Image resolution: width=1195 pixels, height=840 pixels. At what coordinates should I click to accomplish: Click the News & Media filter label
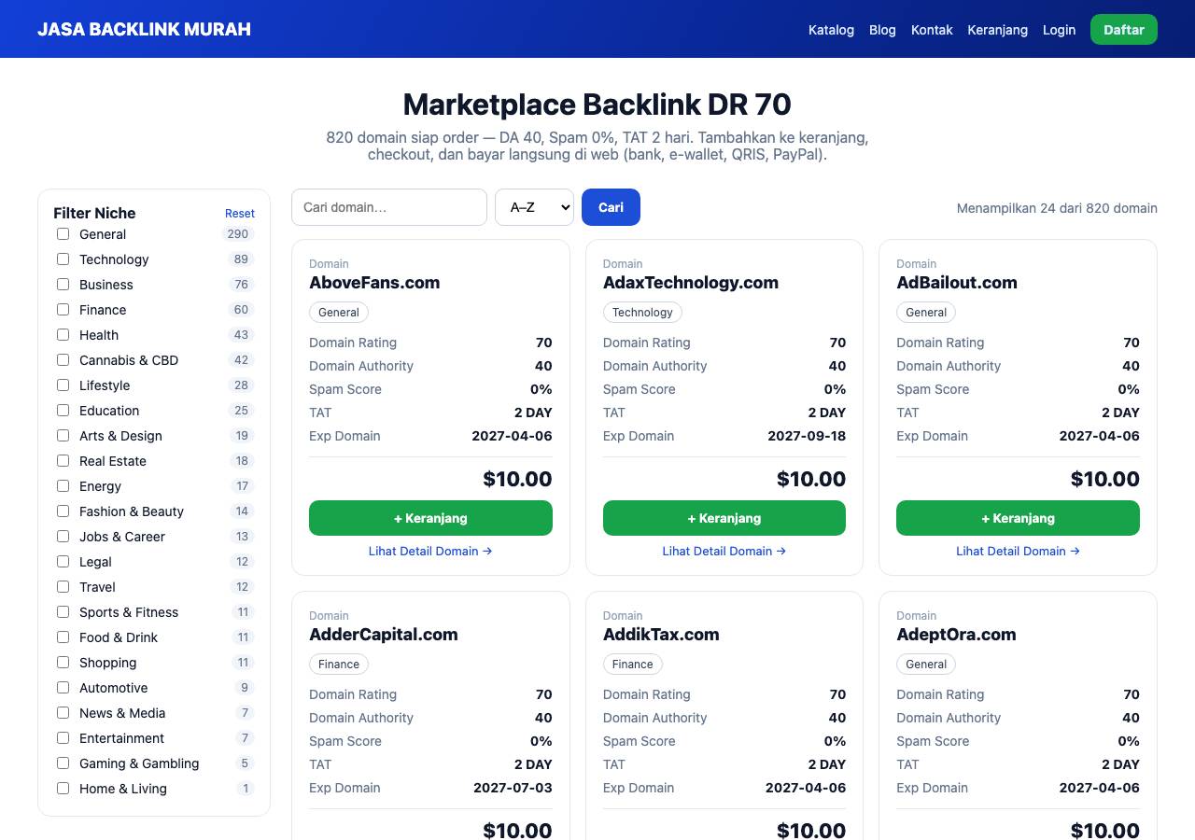pyautogui.click(x=122, y=713)
